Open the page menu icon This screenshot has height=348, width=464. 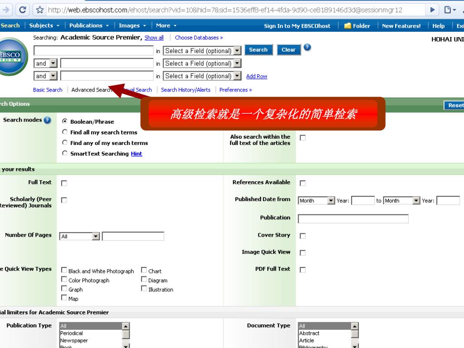click(450, 10)
